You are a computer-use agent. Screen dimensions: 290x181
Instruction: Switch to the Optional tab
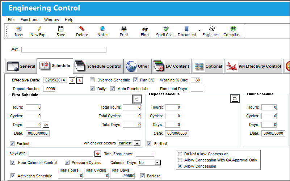(208, 66)
